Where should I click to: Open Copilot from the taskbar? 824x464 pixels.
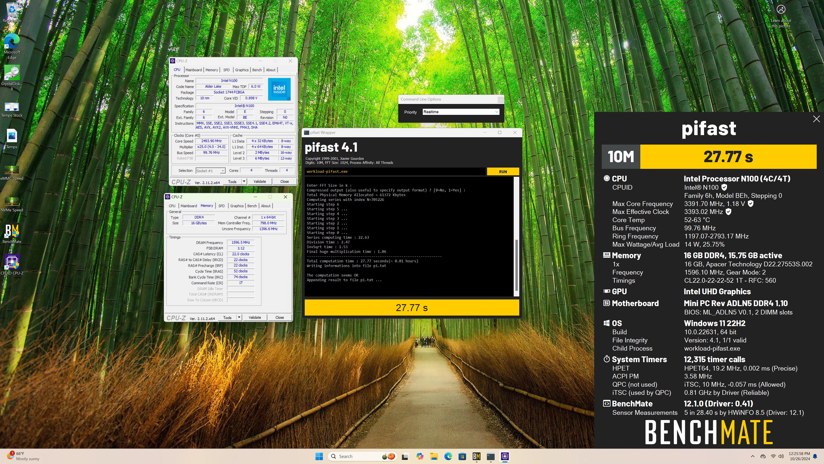[420, 456]
